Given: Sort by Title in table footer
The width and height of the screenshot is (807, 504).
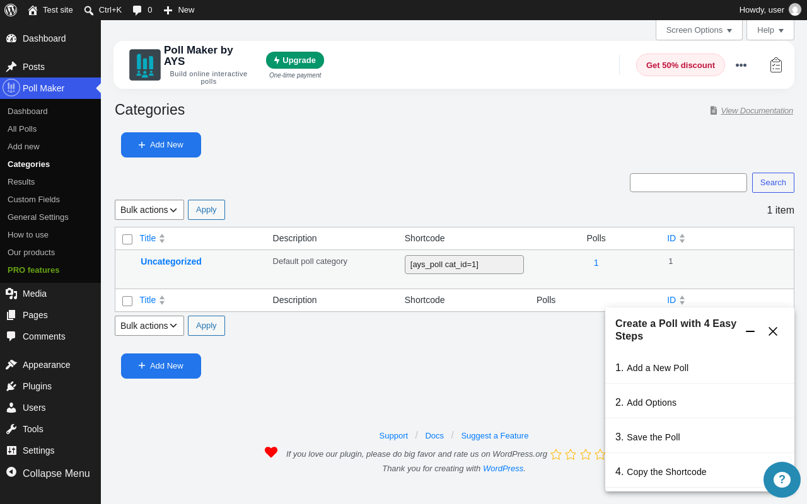Looking at the screenshot, I should coord(152,300).
